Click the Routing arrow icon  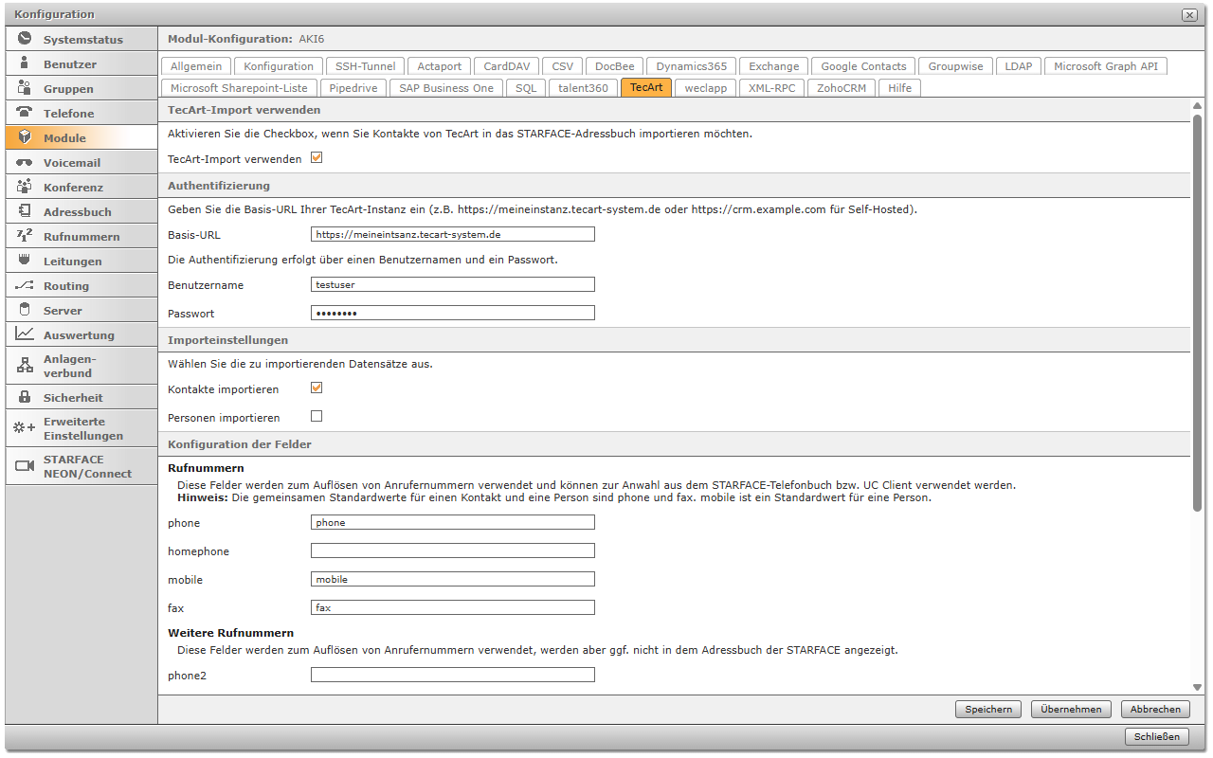coord(25,285)
